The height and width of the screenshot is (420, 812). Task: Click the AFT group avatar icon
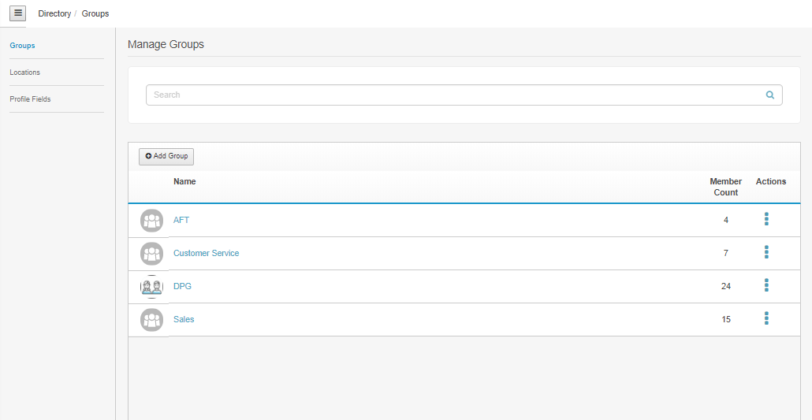pyautogui.click(x=151, y=221)
